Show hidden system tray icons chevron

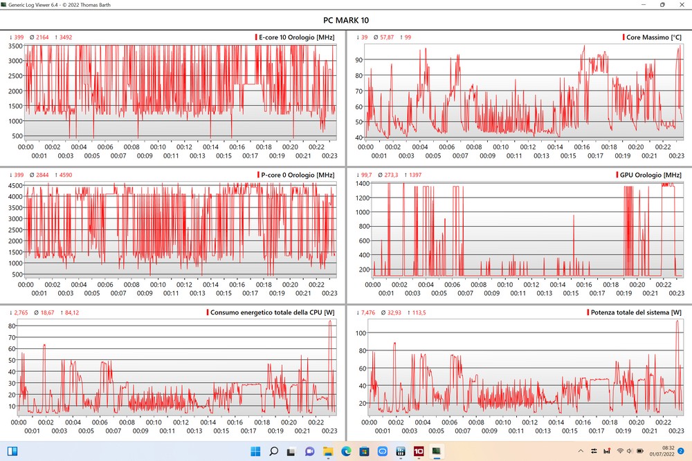coord(581,451)
